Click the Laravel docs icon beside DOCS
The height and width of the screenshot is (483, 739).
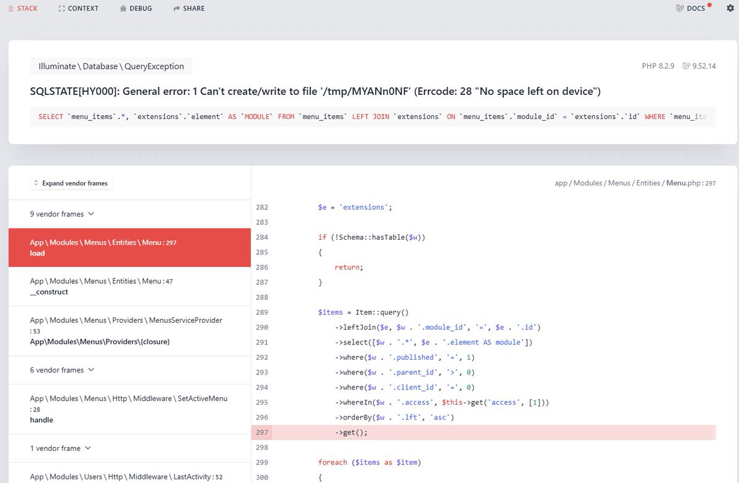click(x=680, y=9)
